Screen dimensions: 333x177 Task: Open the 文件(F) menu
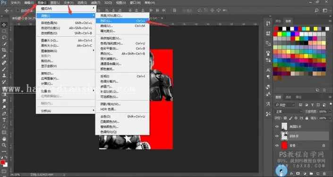[x=16, y=3]
